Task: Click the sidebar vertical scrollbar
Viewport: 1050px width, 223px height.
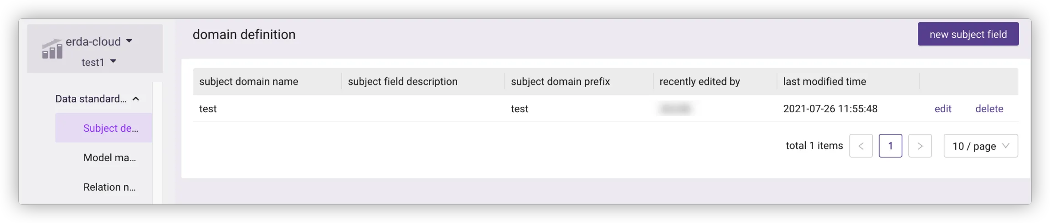Action: point(157,143)
